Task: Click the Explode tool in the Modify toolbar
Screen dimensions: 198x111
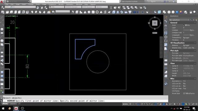Action: 166,84
